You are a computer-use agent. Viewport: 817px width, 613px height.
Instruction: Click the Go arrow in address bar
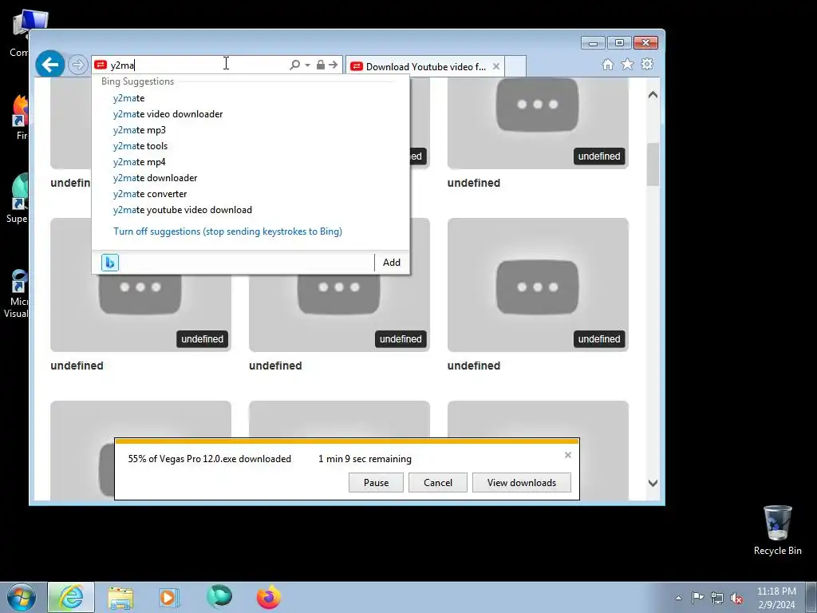point(333,65)
